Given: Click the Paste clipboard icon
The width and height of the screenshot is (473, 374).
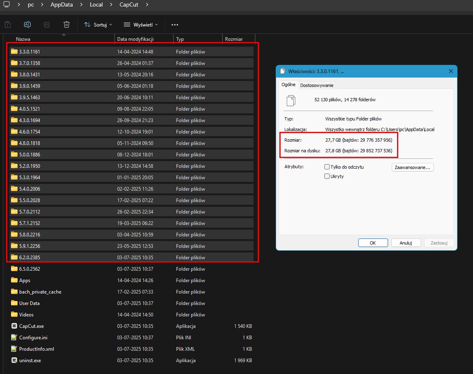Looking at the screenshot, I should click(x=8, y=24).
